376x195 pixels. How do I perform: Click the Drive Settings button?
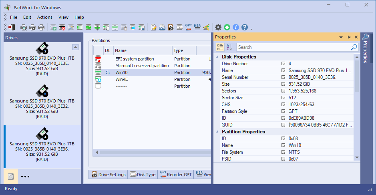tap(109, 174)
